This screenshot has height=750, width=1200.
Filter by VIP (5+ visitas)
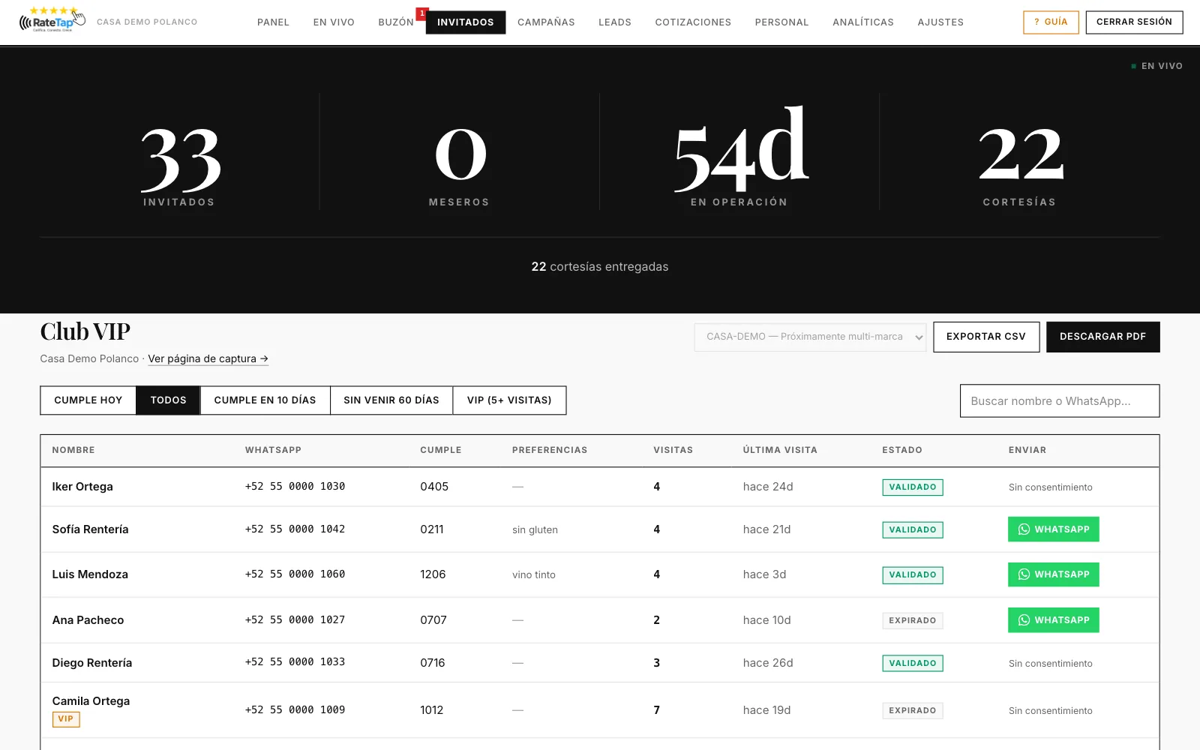coord(509,400)
